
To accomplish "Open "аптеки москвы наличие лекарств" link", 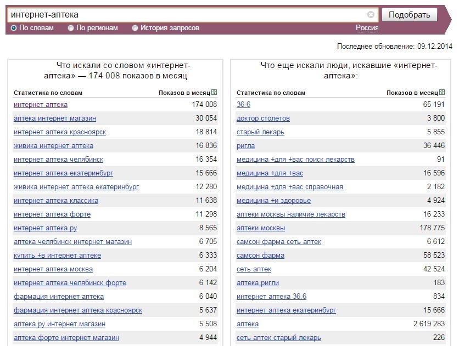I will (291, 214).
